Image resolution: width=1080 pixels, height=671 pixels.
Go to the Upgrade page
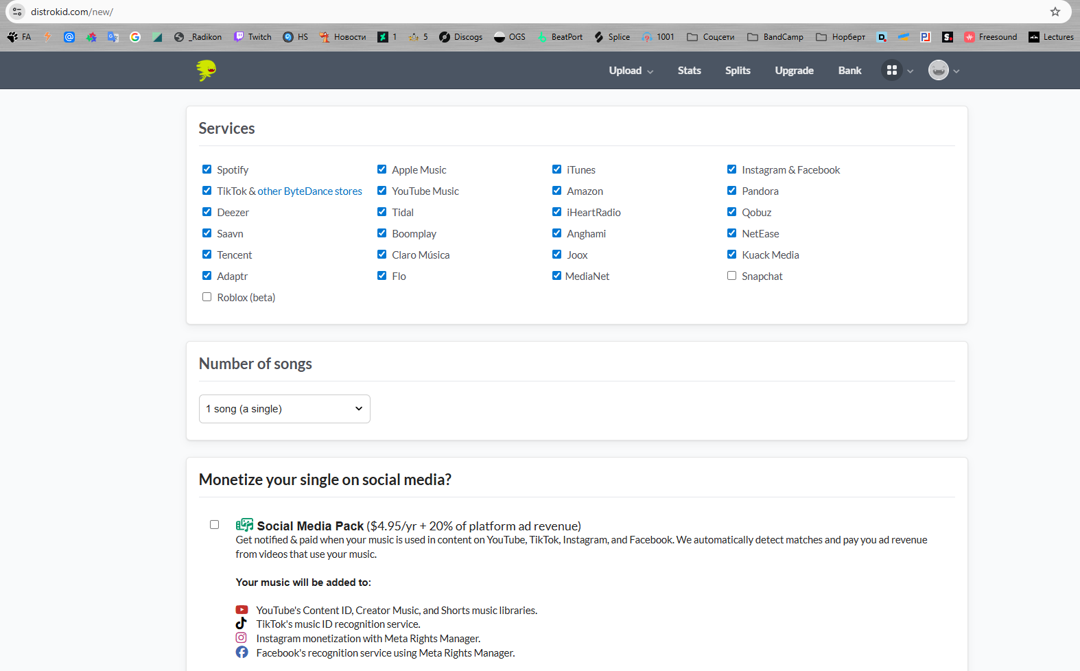tap(794, 71)
